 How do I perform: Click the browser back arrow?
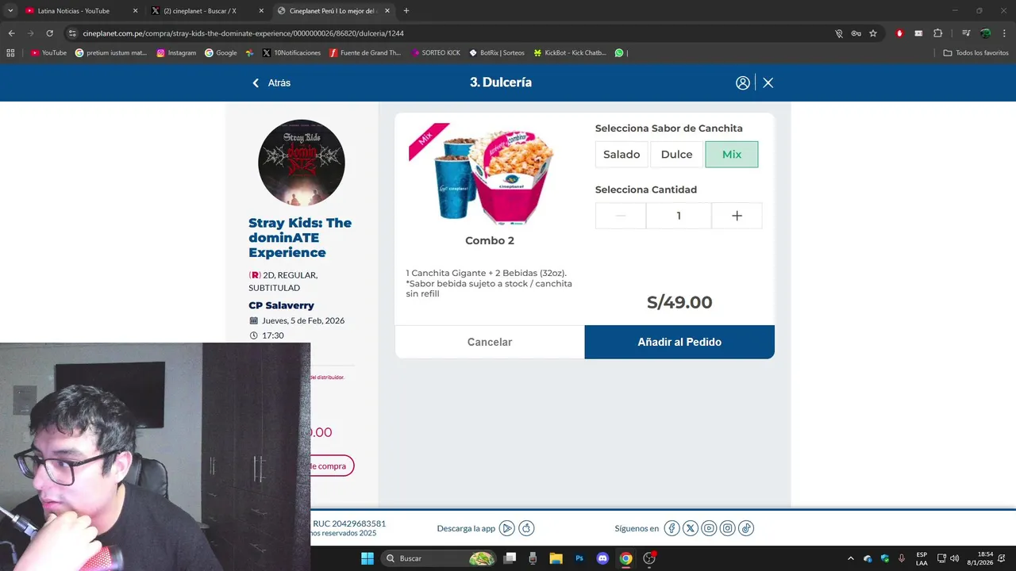click(11, 33)
